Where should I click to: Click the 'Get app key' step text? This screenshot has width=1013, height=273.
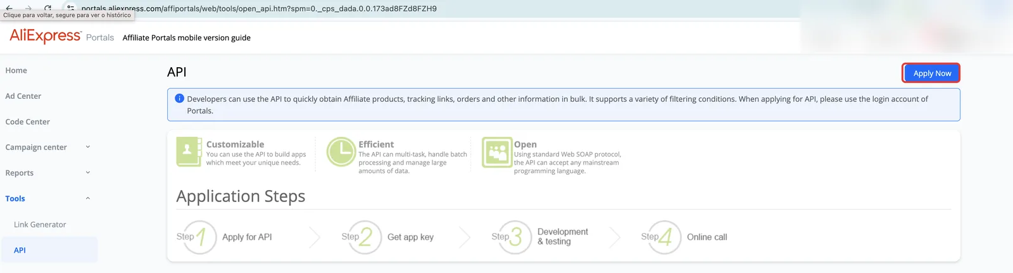[410, 237]
